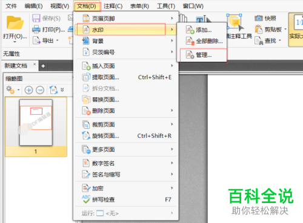Close the 文档(D) menu
This screenshot has height=223, width=303.
tap(87, 6)
